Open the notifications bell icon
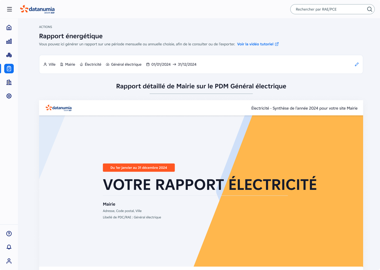The image size is (380, 270). pyautogui.click(x=9, y=247)
